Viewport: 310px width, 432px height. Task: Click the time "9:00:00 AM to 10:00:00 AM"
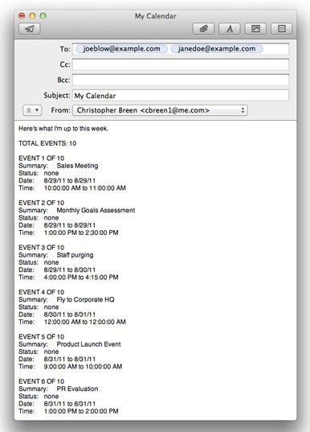click(83, 366)
